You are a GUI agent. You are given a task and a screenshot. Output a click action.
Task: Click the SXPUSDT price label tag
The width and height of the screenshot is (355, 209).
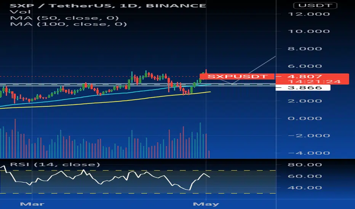coord(237,76)
